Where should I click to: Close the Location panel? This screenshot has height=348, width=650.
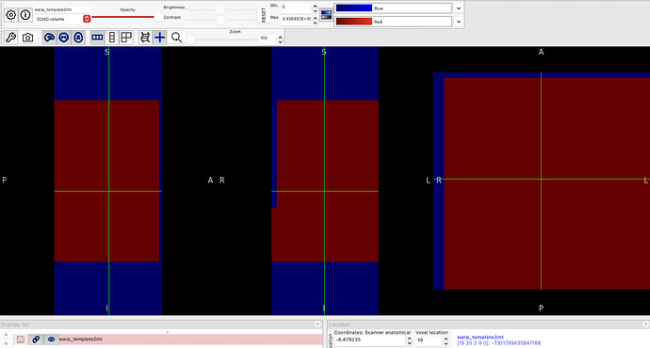645,324
